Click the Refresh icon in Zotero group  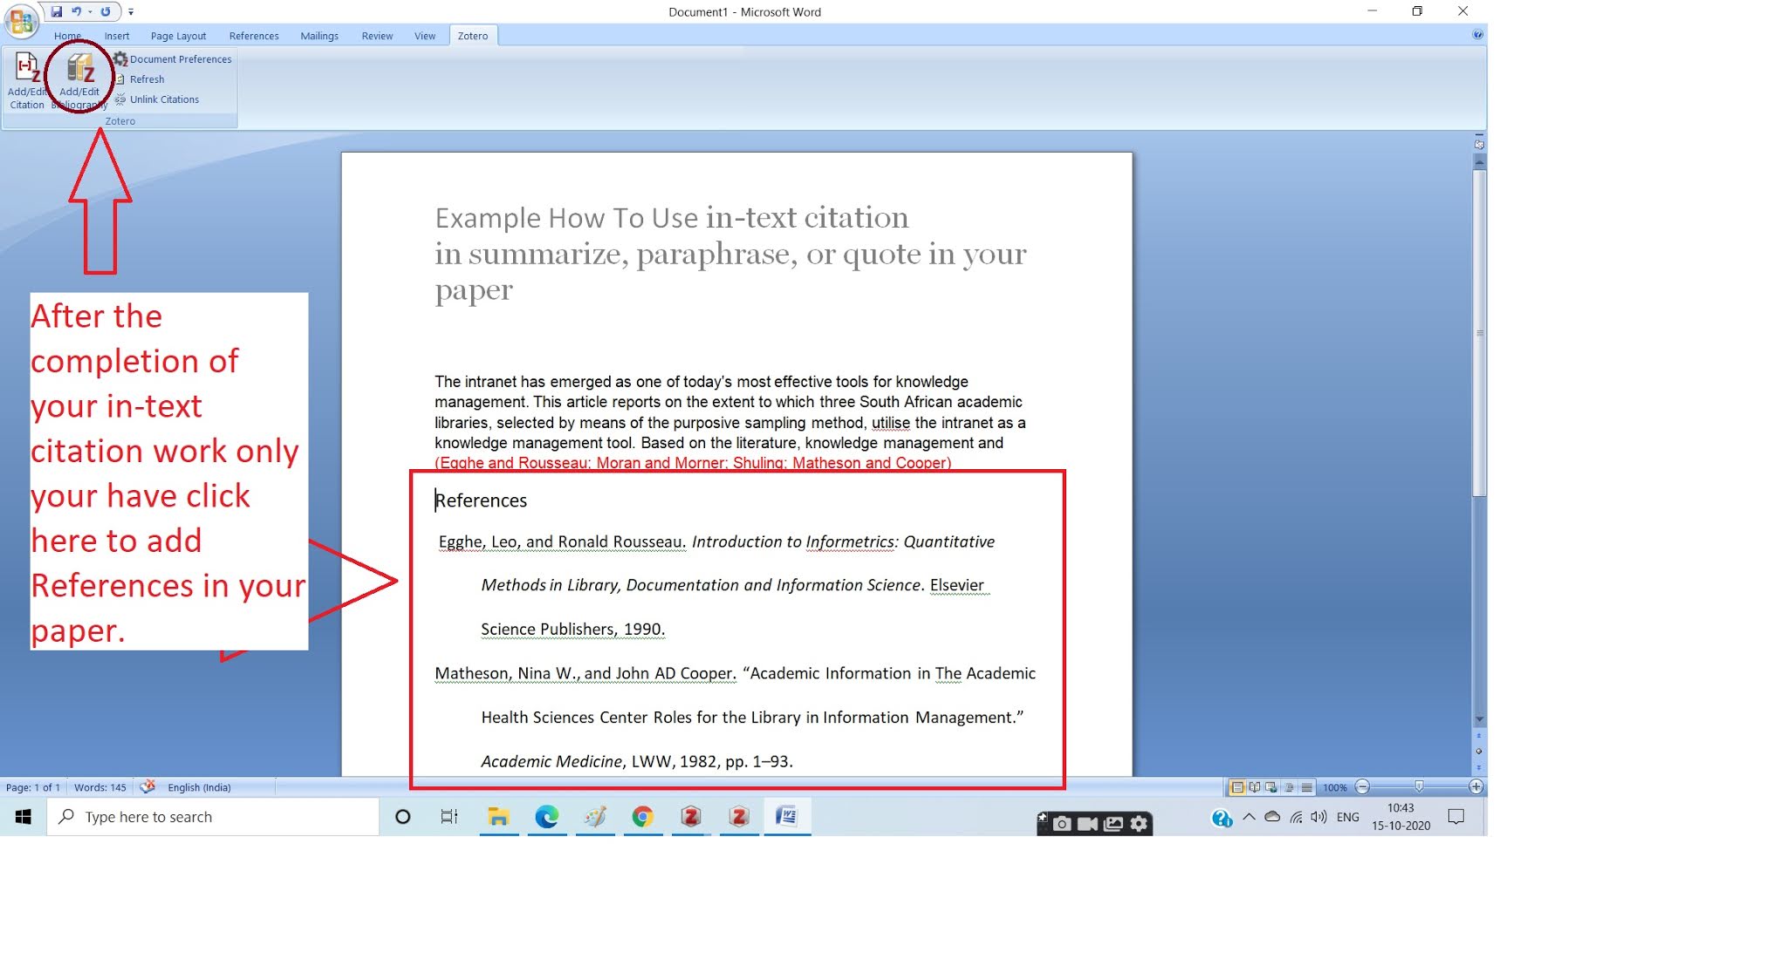click(147, 78)
